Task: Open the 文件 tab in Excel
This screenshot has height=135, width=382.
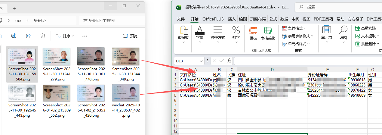Action: pos(181,19)
